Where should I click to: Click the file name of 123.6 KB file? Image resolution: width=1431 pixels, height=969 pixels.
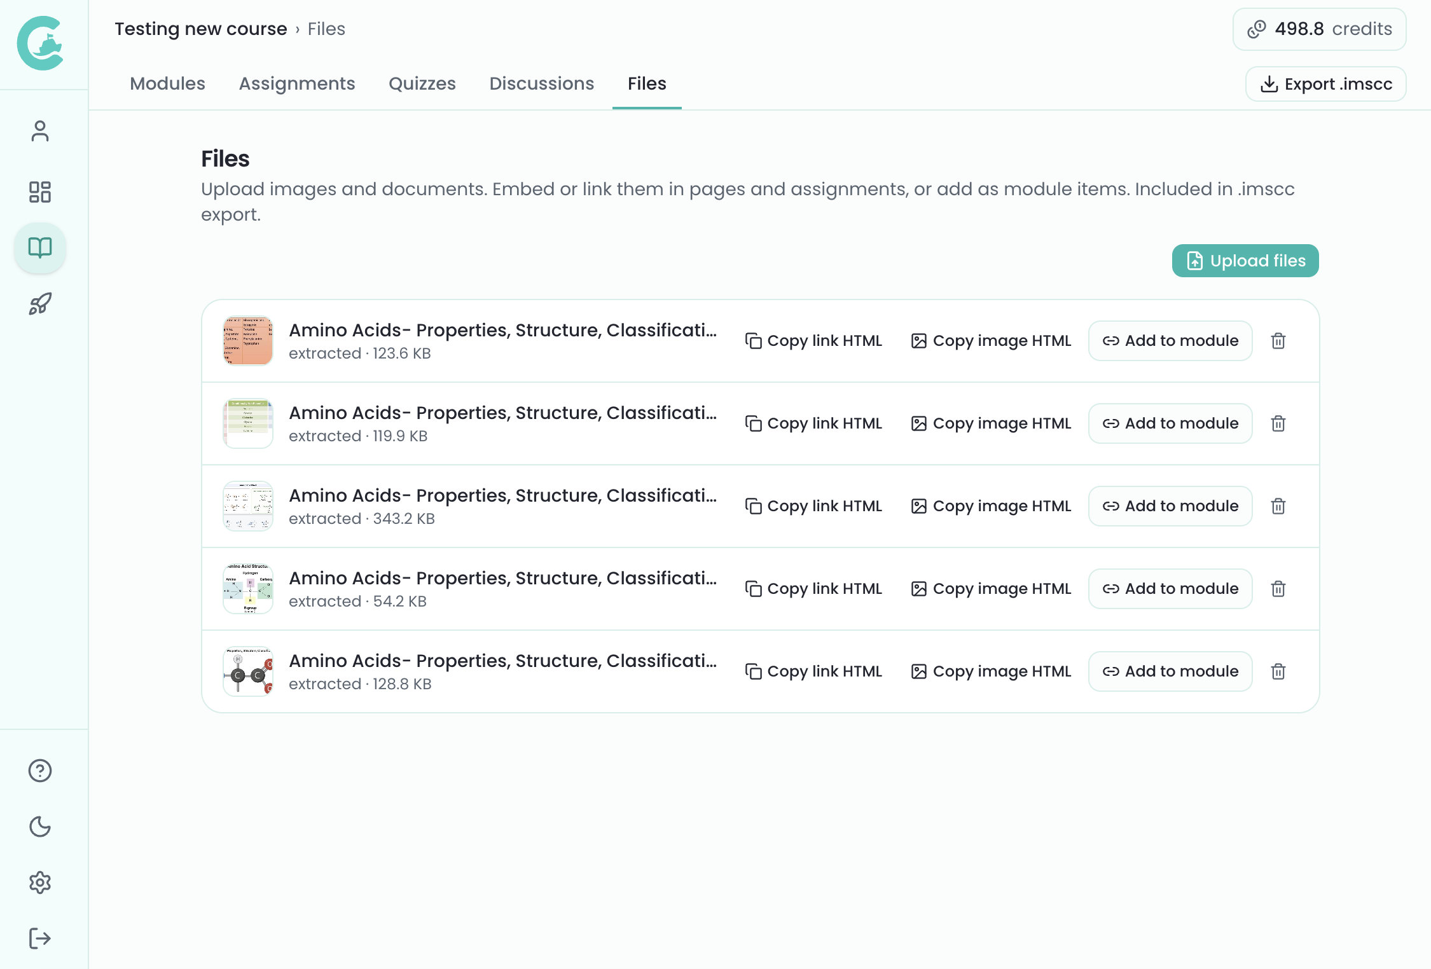(x=502, y=330)
